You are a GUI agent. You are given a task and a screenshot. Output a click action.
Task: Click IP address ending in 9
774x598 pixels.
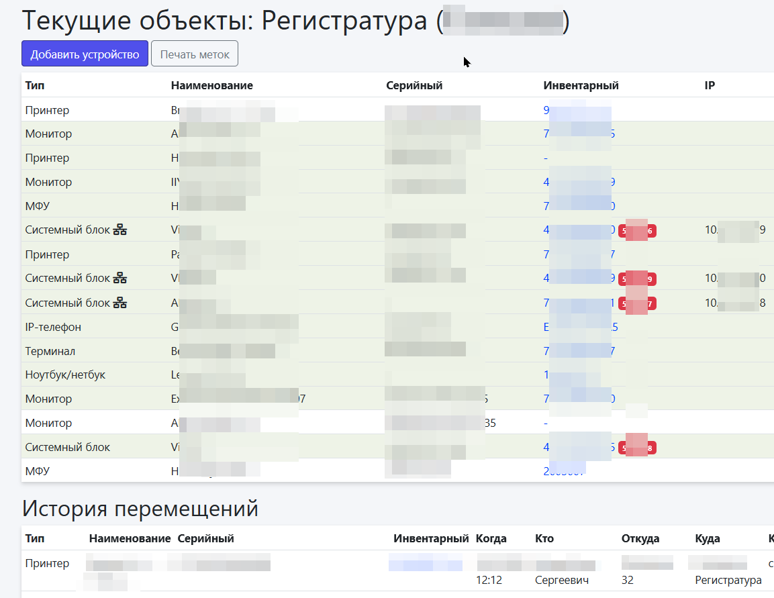click(736, 230)
